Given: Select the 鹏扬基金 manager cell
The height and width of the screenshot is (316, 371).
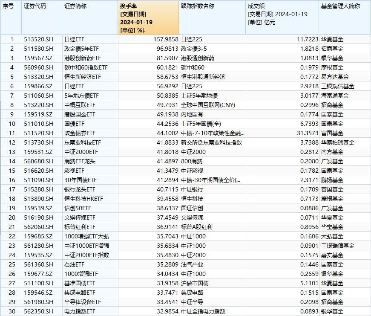Looking at the screenshot, I should click(332, 180).
